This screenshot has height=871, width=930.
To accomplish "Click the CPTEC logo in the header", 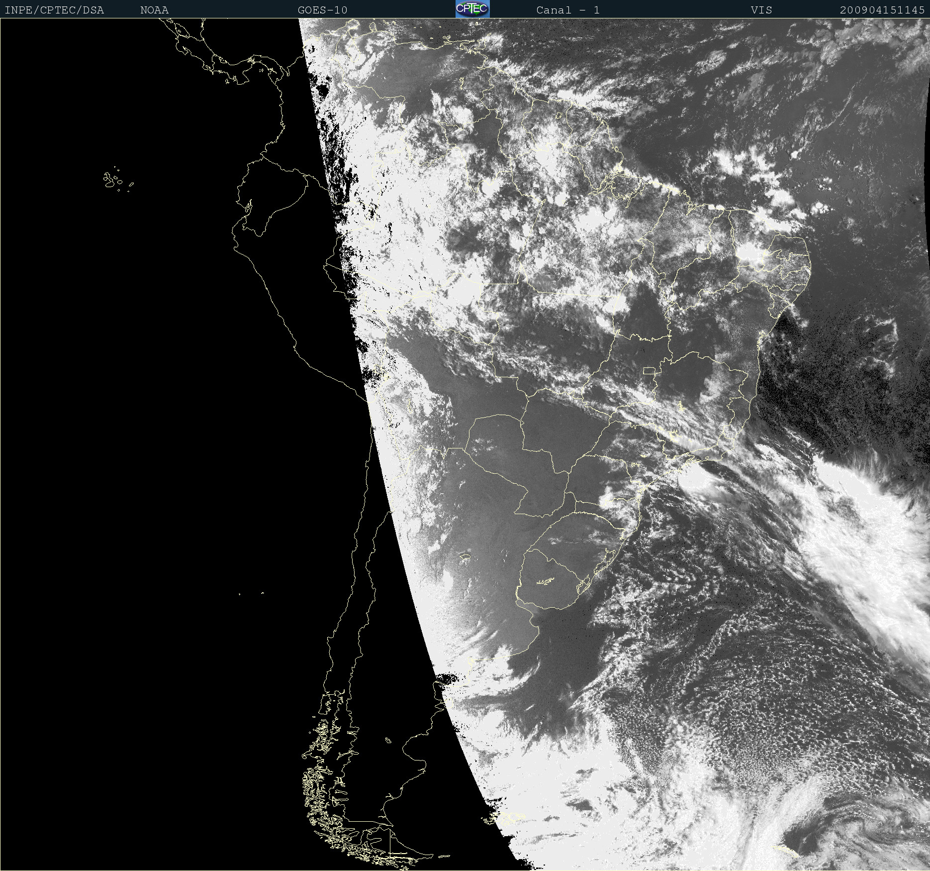I will (x=472, y=9).
